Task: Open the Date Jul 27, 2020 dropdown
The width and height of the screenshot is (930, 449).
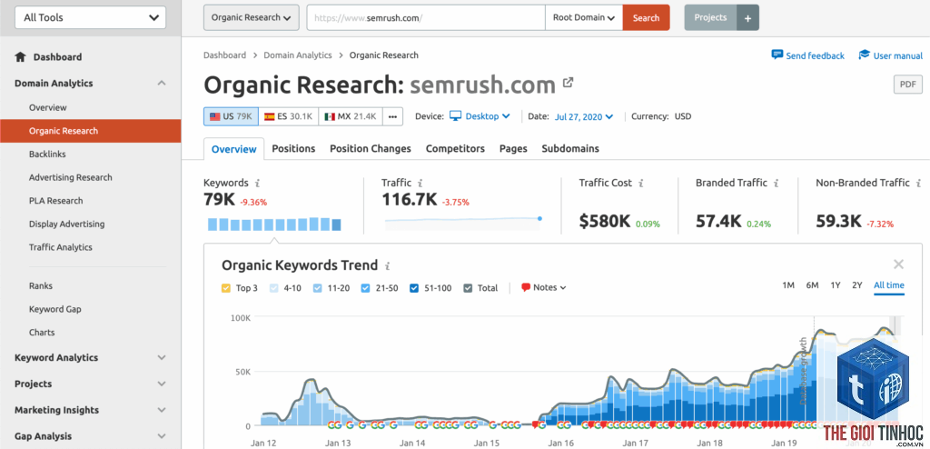Action: [x=584, y=116]
